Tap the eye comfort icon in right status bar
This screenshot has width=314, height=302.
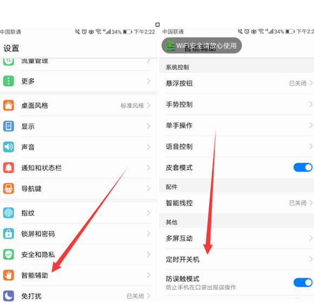253,31
